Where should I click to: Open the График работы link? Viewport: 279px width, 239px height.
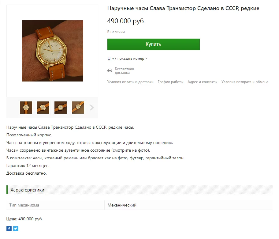pyautogui.click(x=170, y=82)
